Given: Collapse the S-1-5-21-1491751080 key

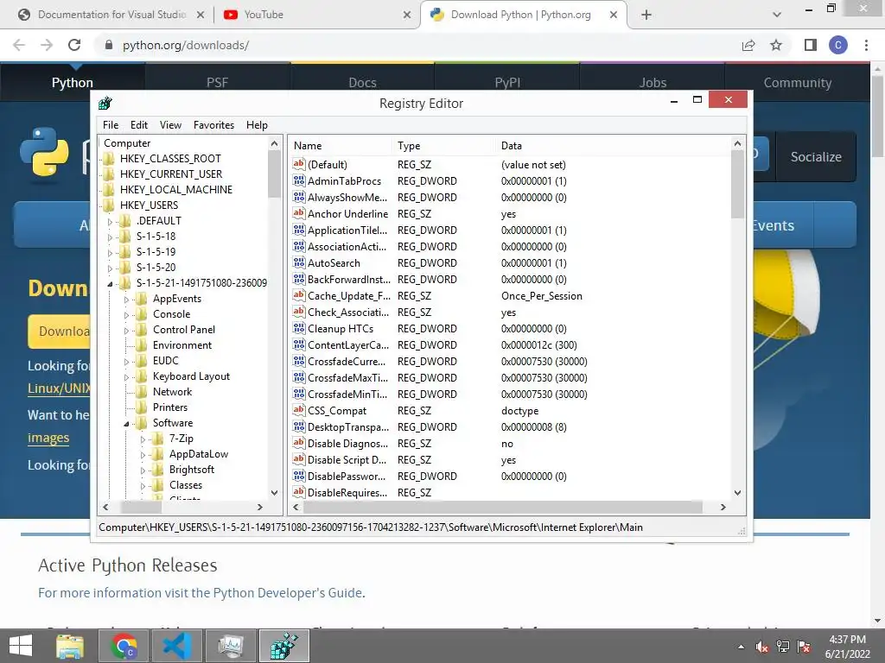Looking at the screenshot, I should point(110,283).
